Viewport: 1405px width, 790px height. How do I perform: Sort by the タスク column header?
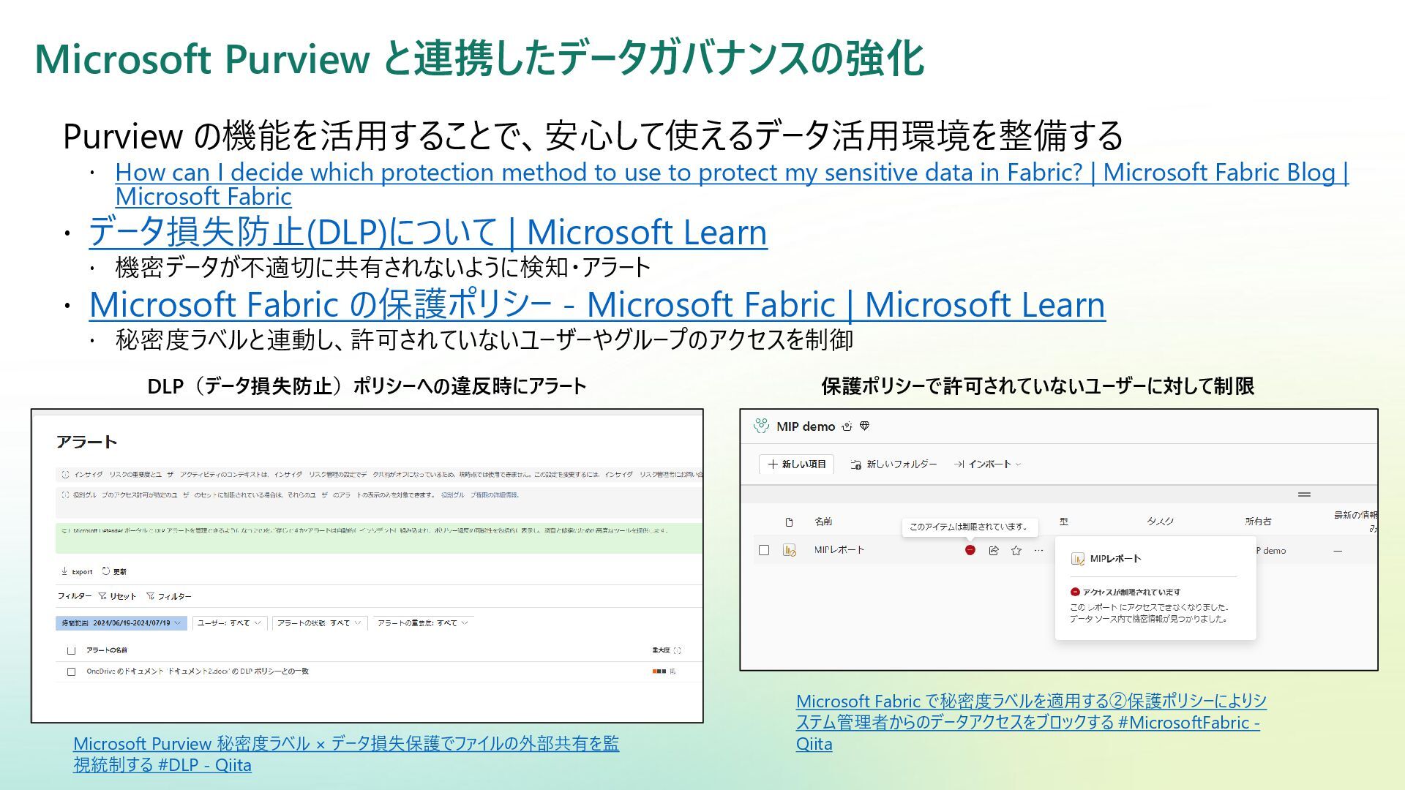[1160, 522]
